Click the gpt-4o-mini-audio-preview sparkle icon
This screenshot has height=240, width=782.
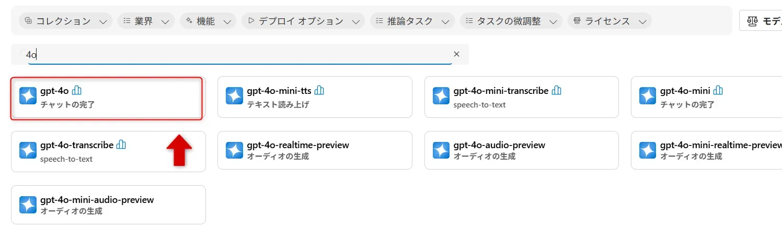coord(28,205)
